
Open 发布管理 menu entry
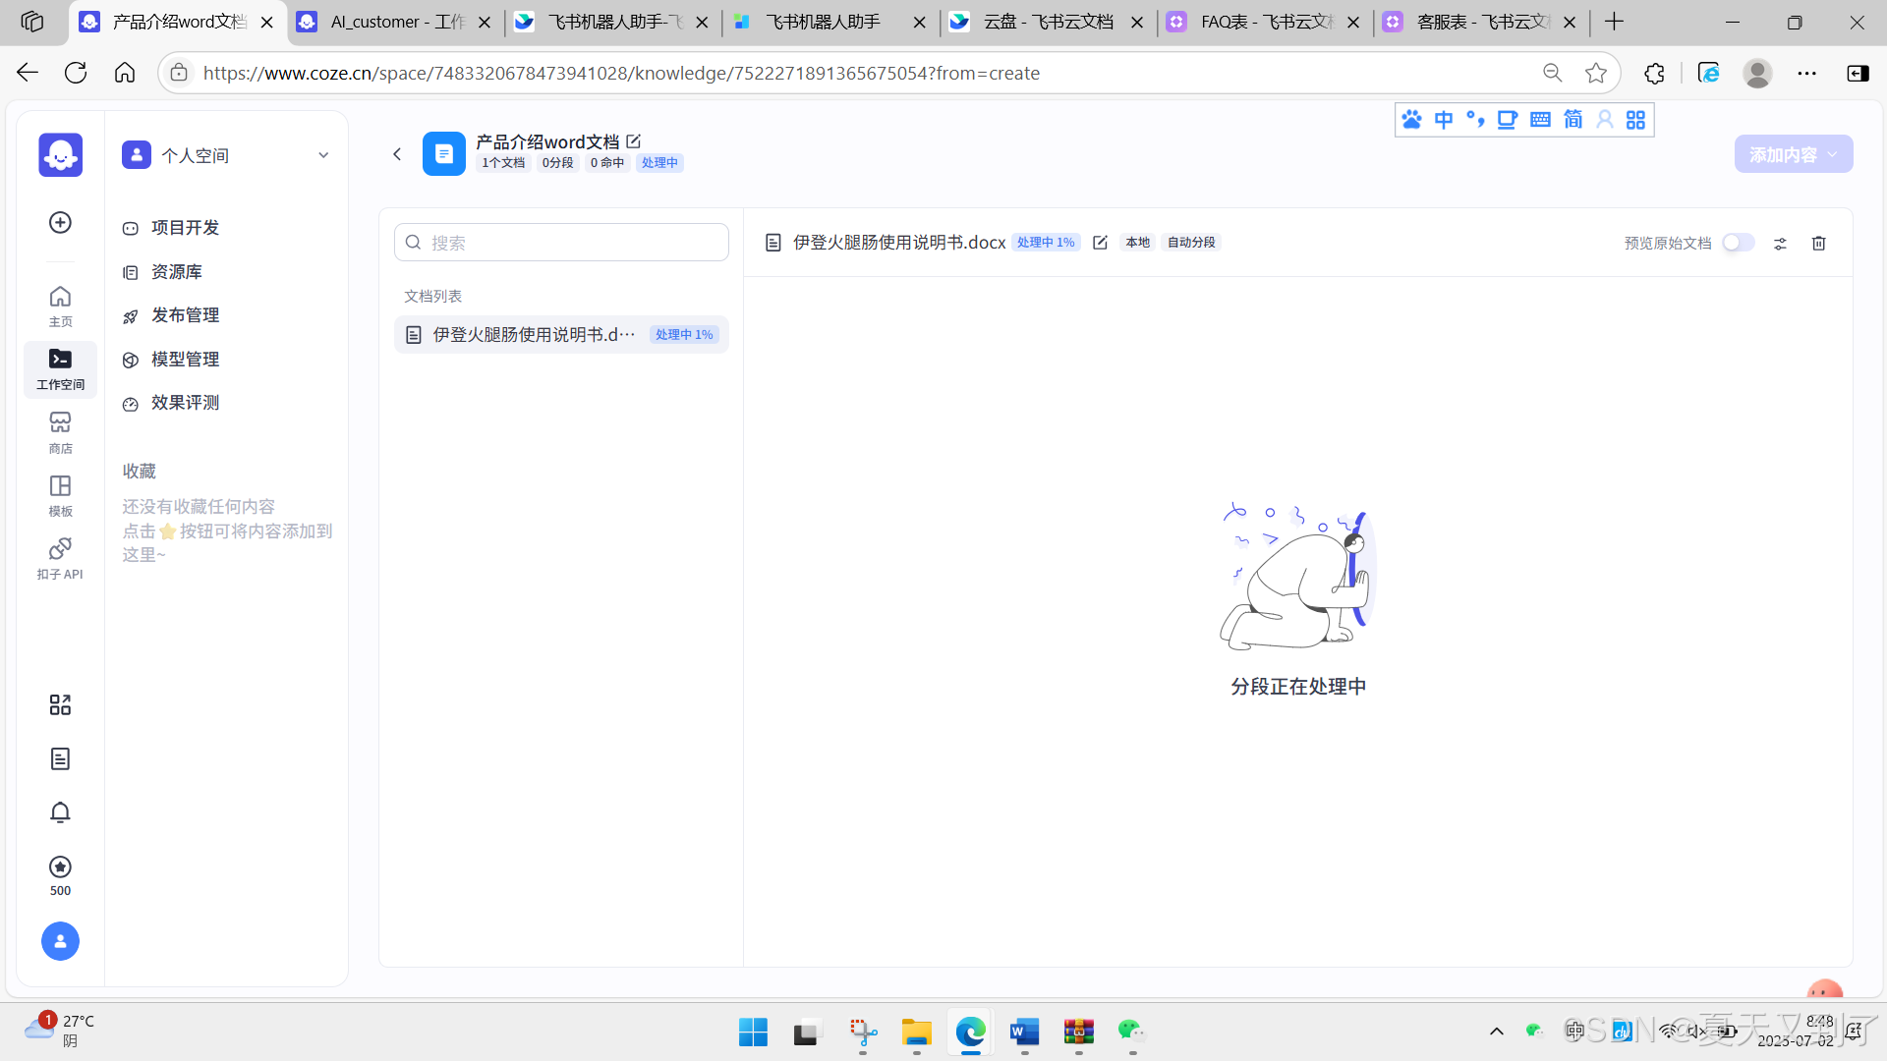(185, 315)
